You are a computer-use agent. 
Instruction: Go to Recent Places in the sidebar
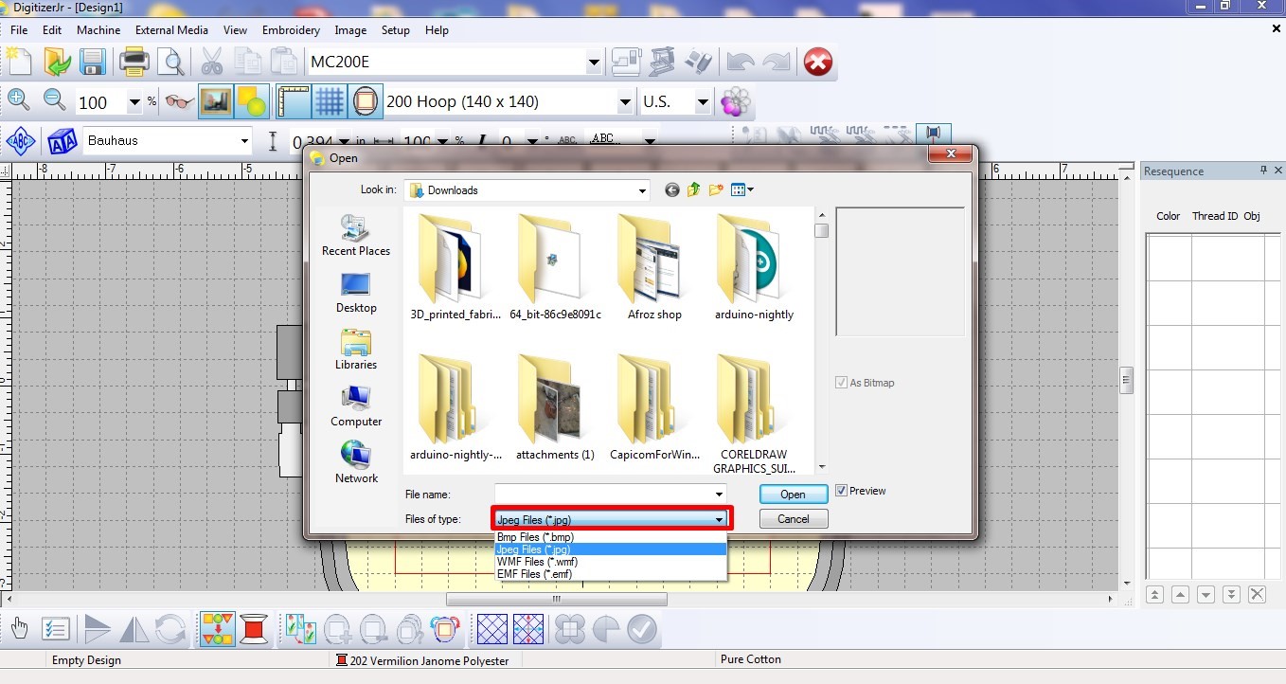tap(356, 235)
